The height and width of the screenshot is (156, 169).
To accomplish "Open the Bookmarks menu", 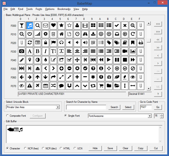I will (64, 9).
